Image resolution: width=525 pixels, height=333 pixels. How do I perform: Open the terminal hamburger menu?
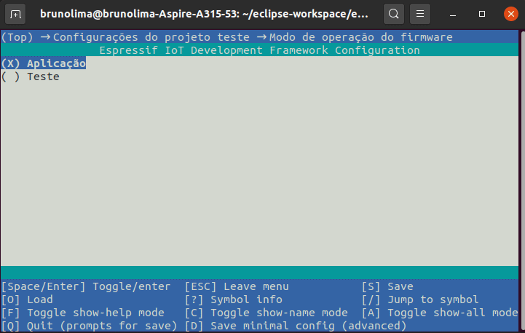click(420, 14)
